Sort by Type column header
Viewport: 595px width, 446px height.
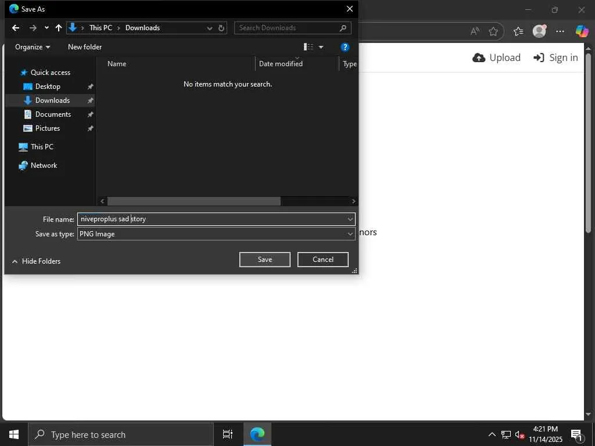[x=349, y=64]
